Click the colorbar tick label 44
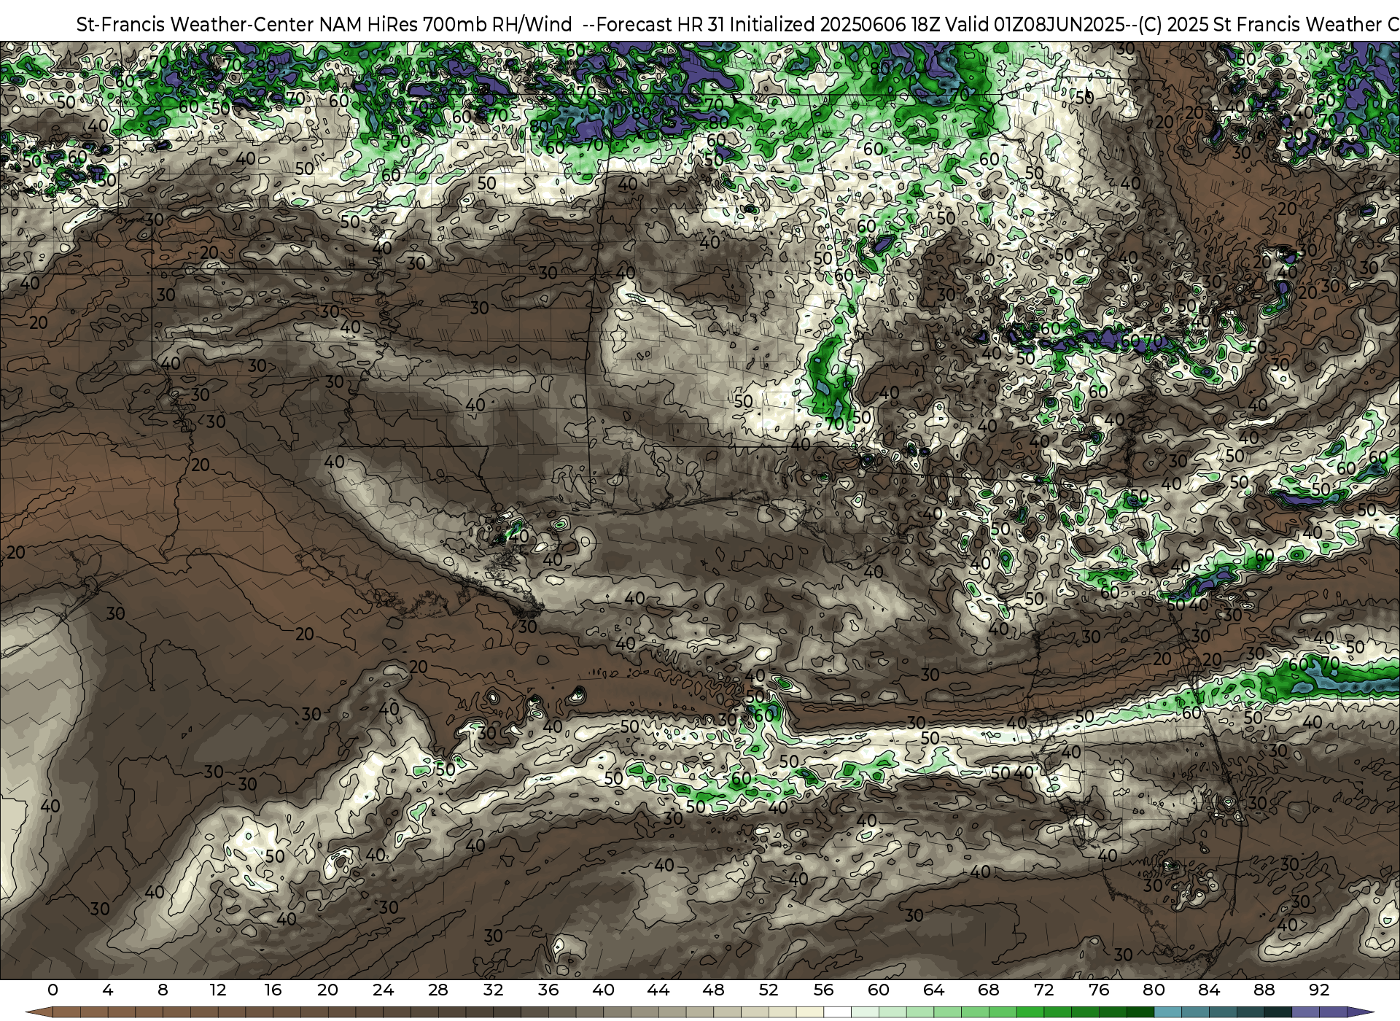 [x=658, y=990]
